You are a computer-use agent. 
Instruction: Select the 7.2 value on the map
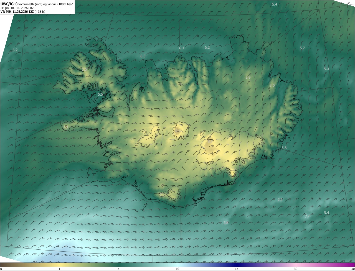click(280, 200)
